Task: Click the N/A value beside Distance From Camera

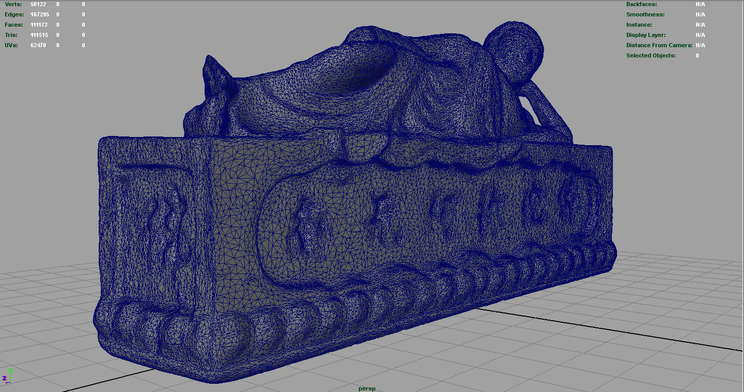Action: (700, 45)
